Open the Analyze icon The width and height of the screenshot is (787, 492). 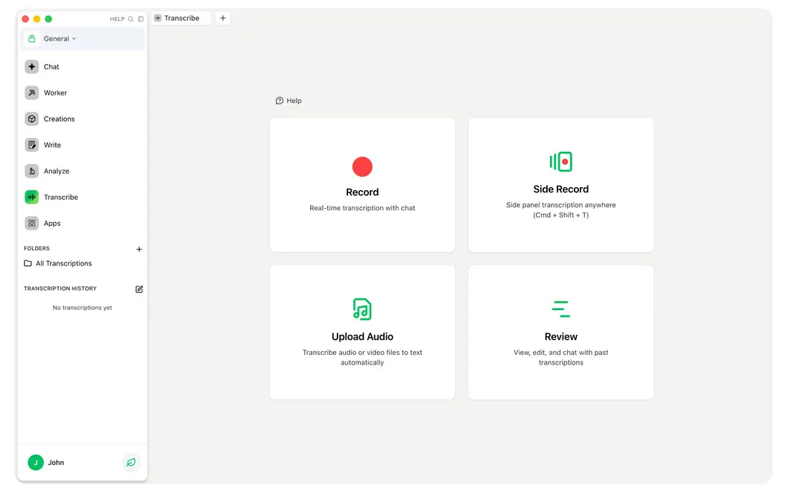click(x=31, y=171)
